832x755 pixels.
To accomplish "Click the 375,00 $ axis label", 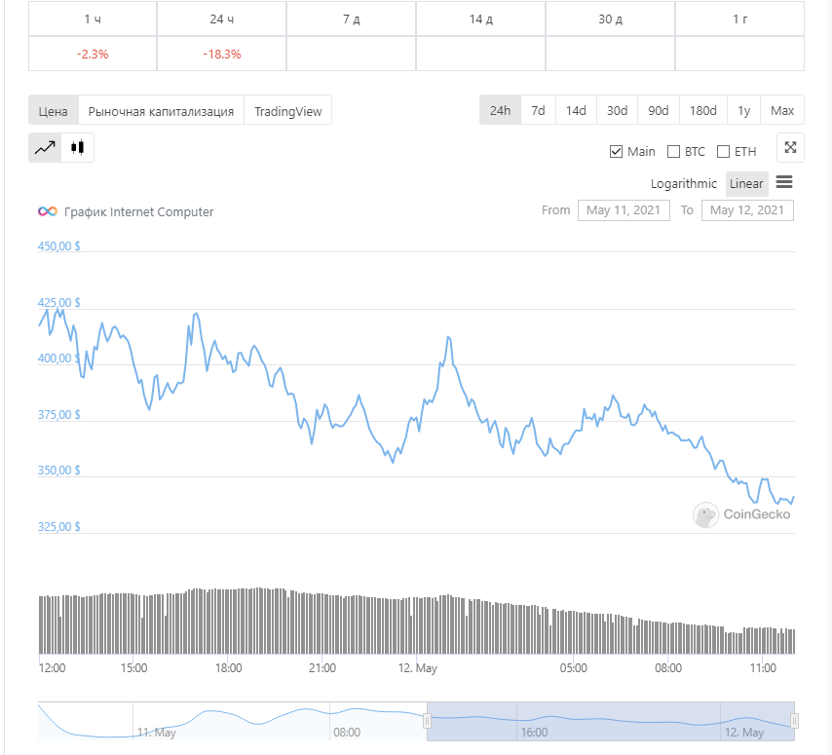I will point(58,415).
